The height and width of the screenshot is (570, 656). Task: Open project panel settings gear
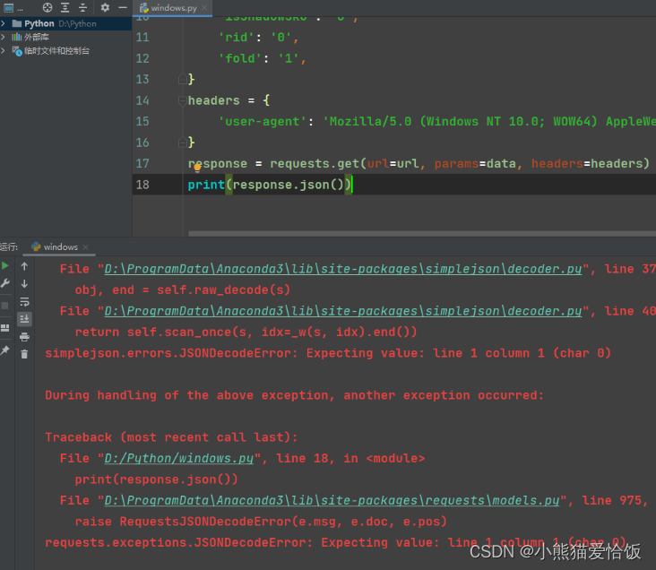pyautogui.click(x=105, y=7)
